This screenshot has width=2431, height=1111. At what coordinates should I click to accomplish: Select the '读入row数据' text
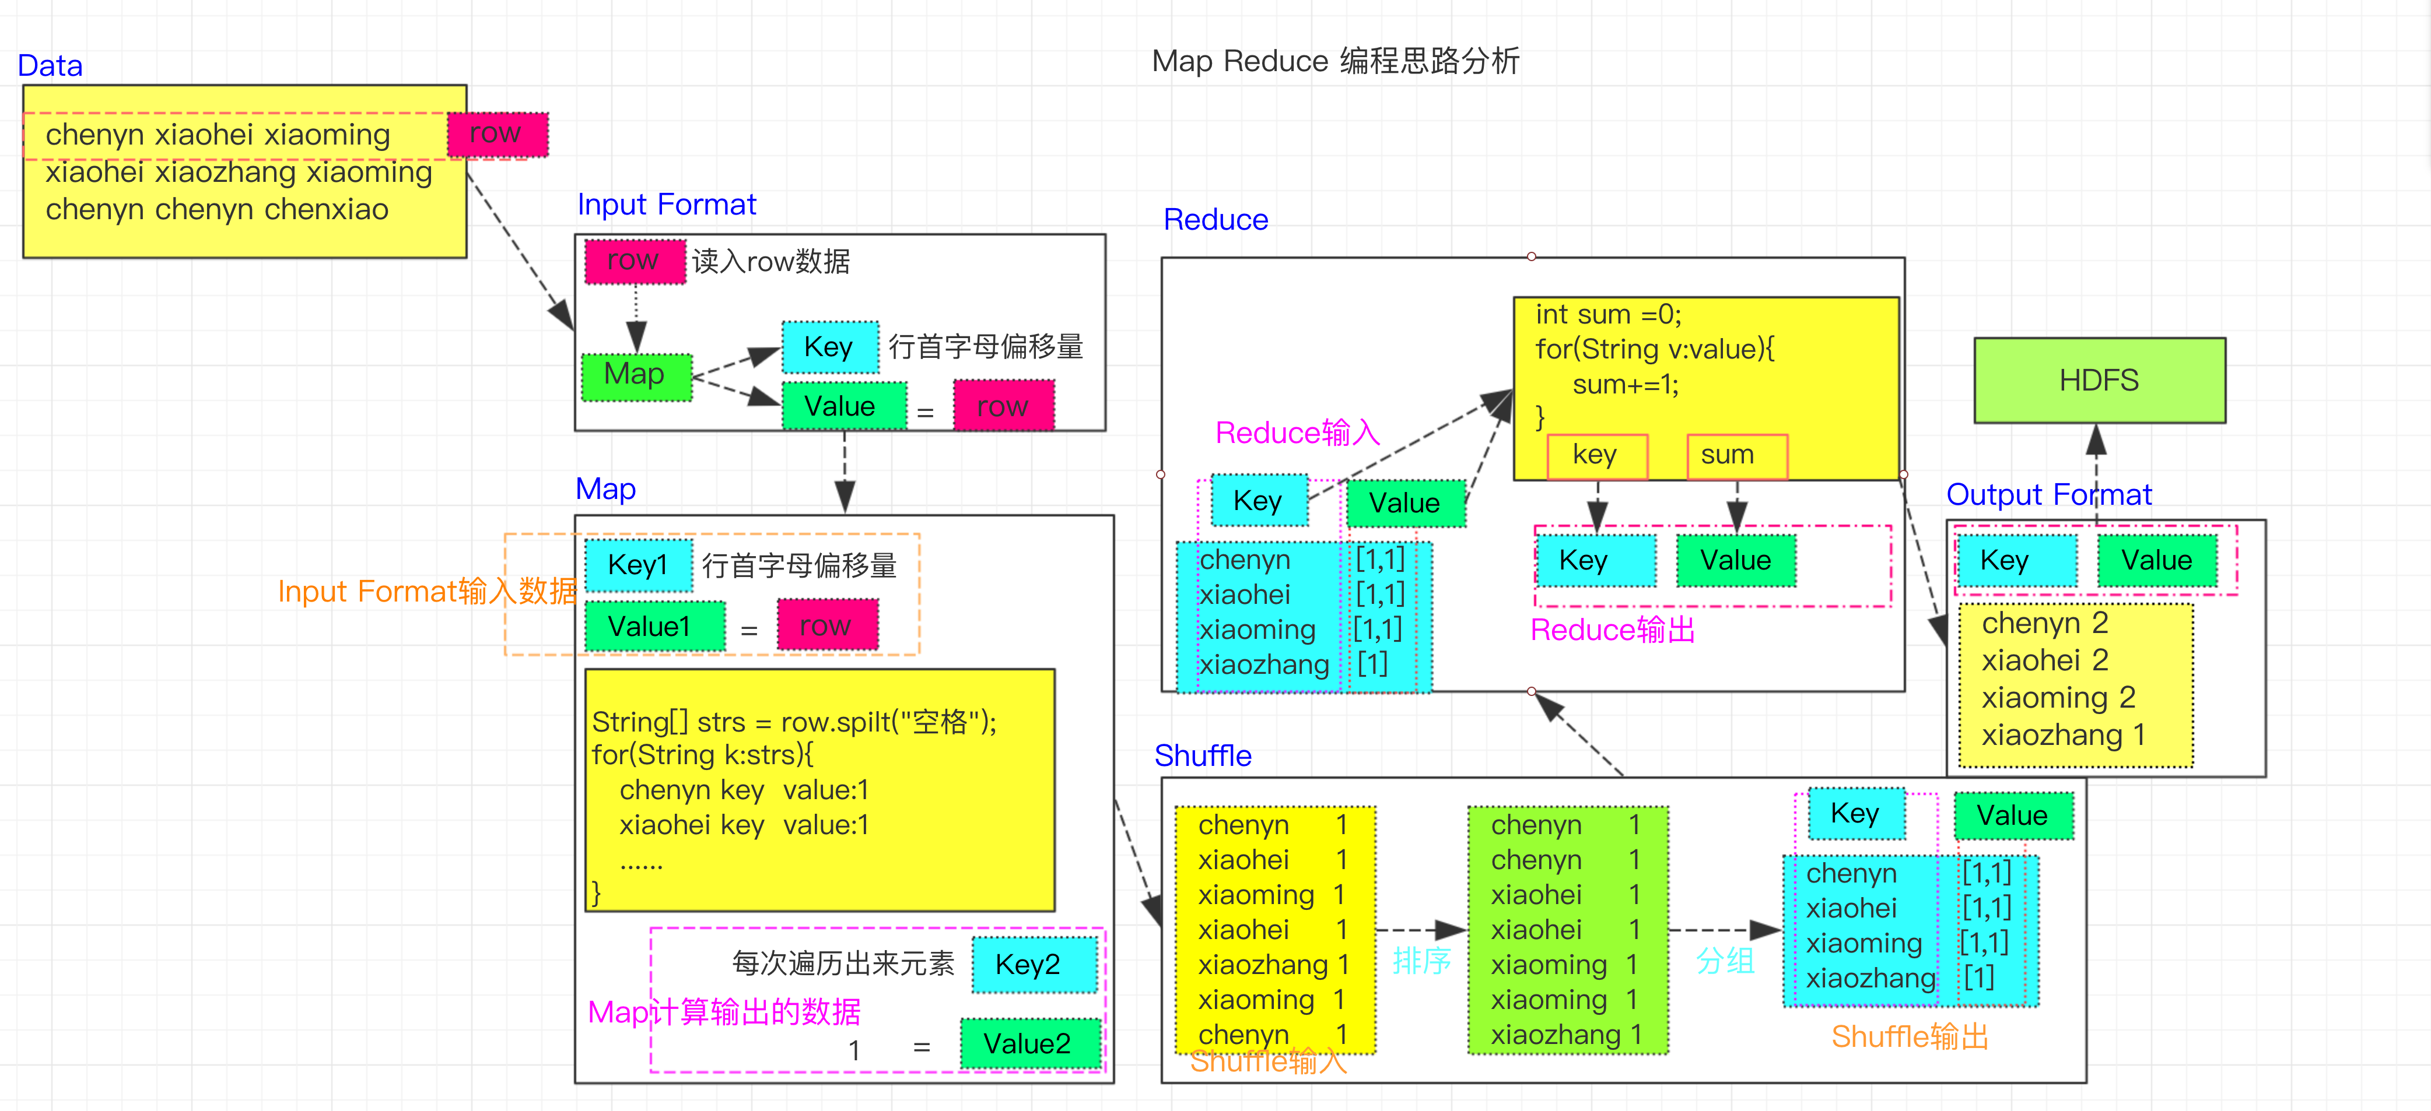tap(771, 261)
